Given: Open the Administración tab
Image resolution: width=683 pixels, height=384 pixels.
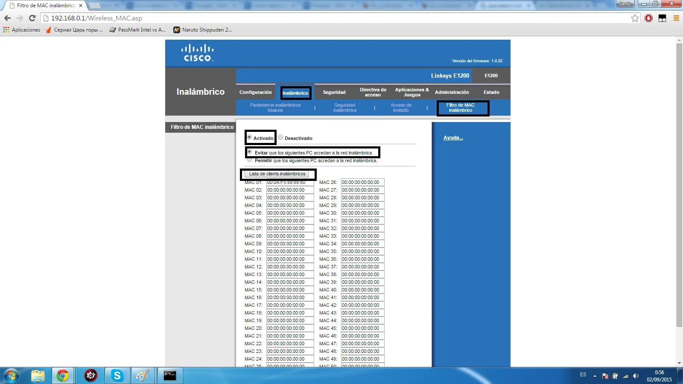Looking at the screenshot, I should point(452,92).
